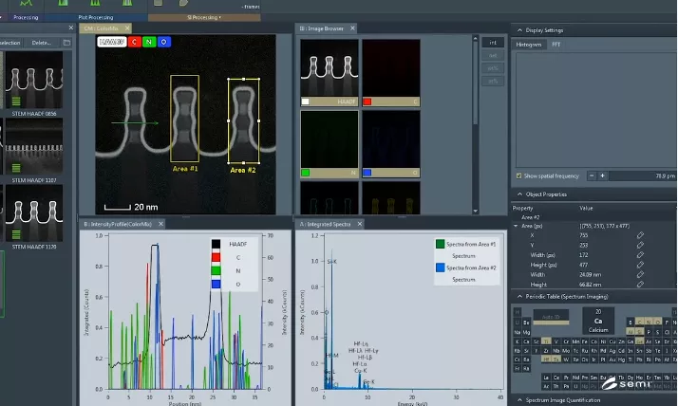
Task: Activate the Integrated Spectra tab
Action: click(325, 224)
